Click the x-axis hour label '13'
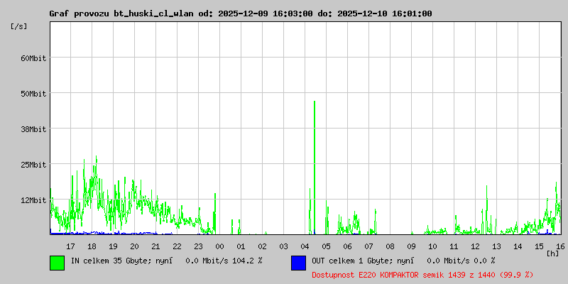 pos(496,246)
